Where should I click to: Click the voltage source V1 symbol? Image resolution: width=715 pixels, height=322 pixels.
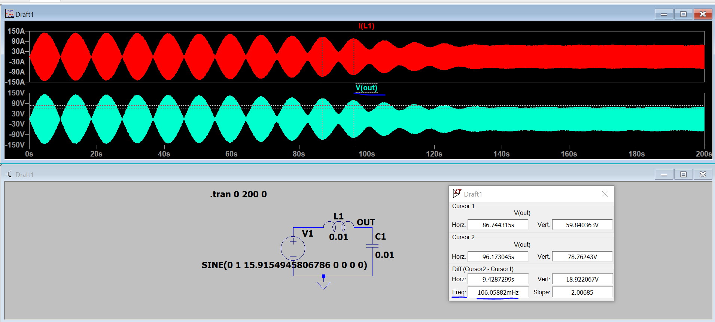click(x=293, y=248)
